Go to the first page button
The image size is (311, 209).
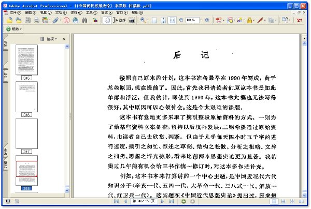pyautogui.click(x=116, y=201)
